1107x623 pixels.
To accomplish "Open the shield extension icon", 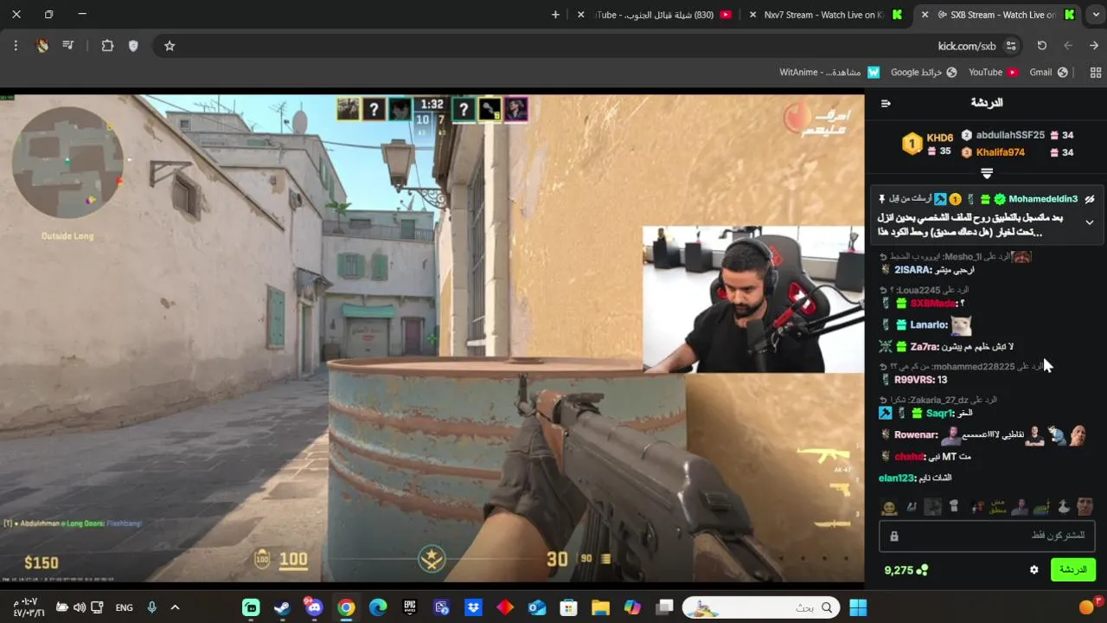I will point(133,46).
